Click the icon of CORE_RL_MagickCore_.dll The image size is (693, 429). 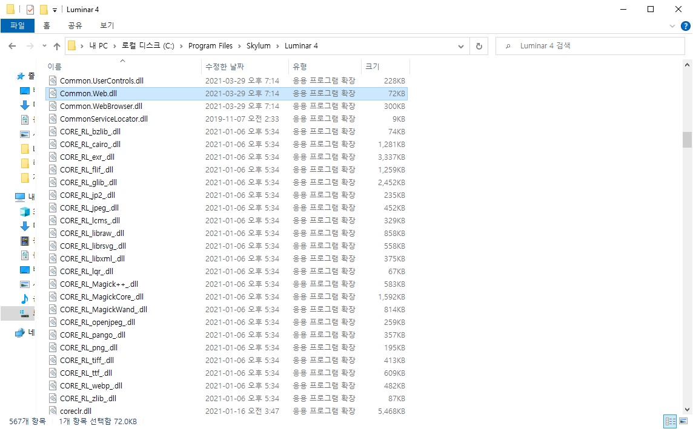(x=53, y=297)
